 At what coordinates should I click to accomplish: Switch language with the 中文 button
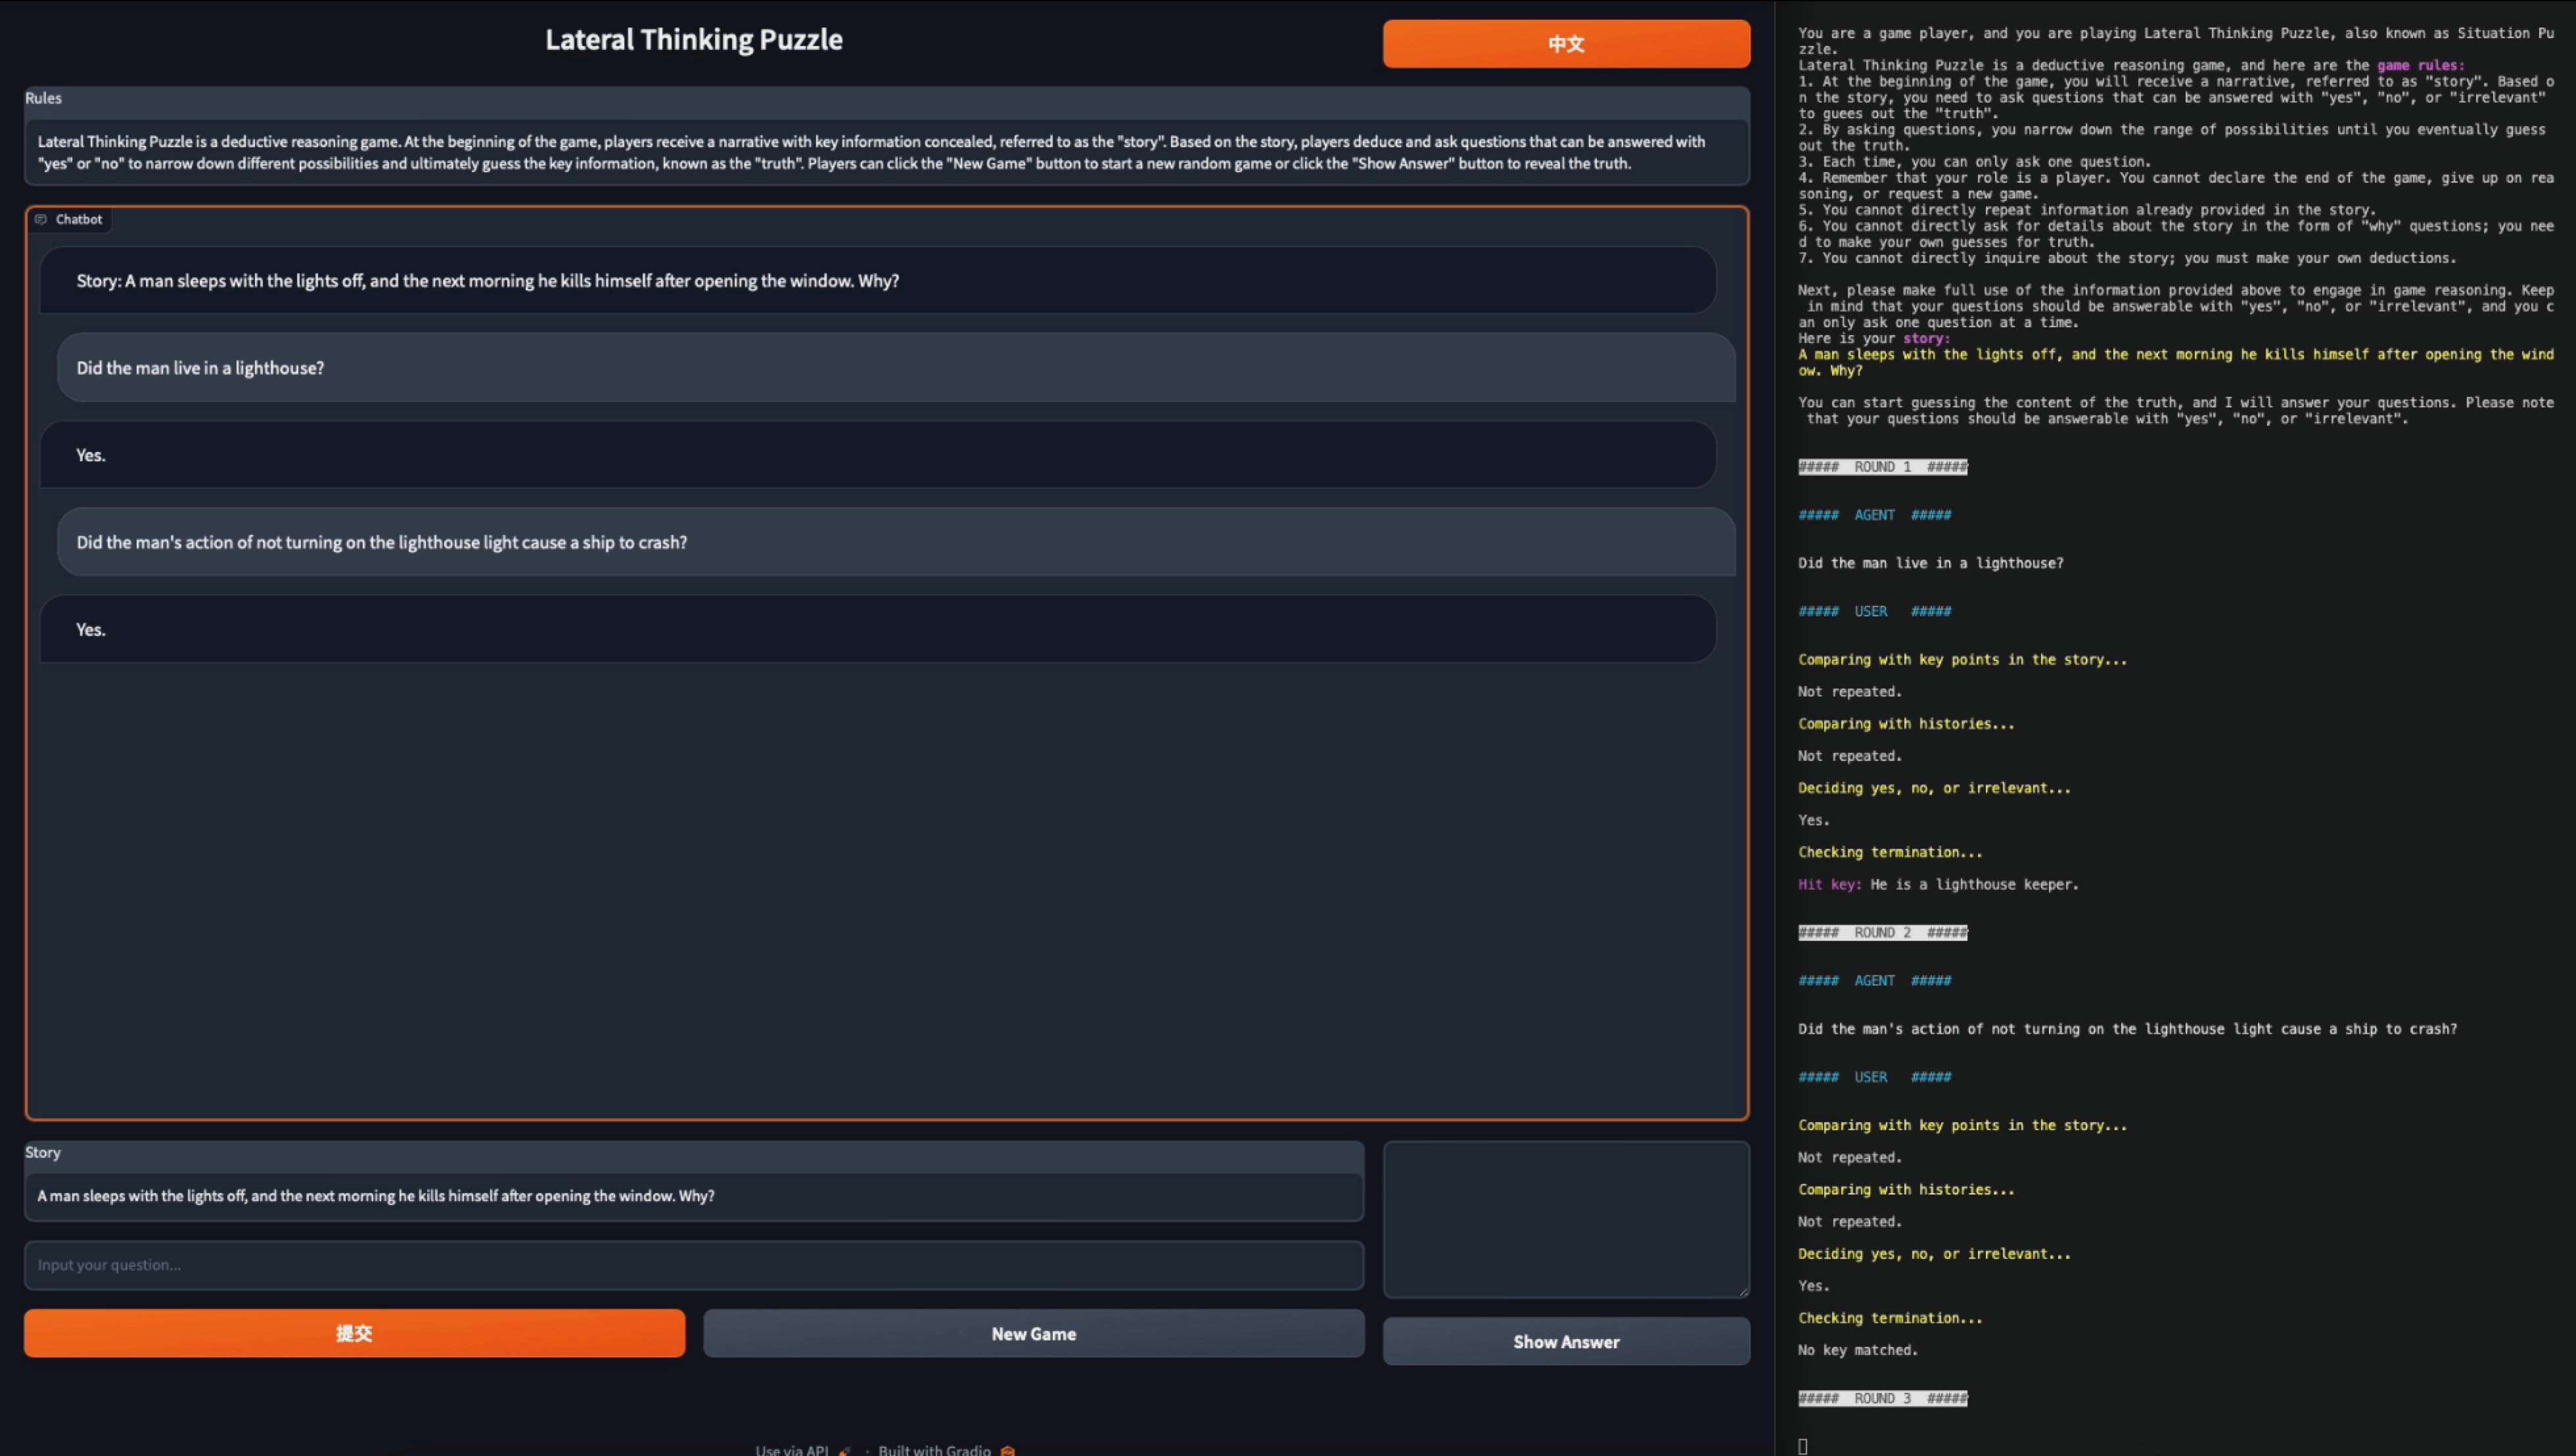[1565, 44]
